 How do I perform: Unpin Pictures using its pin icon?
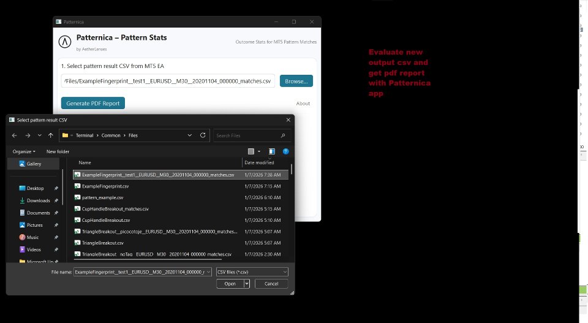click(56, 225)
